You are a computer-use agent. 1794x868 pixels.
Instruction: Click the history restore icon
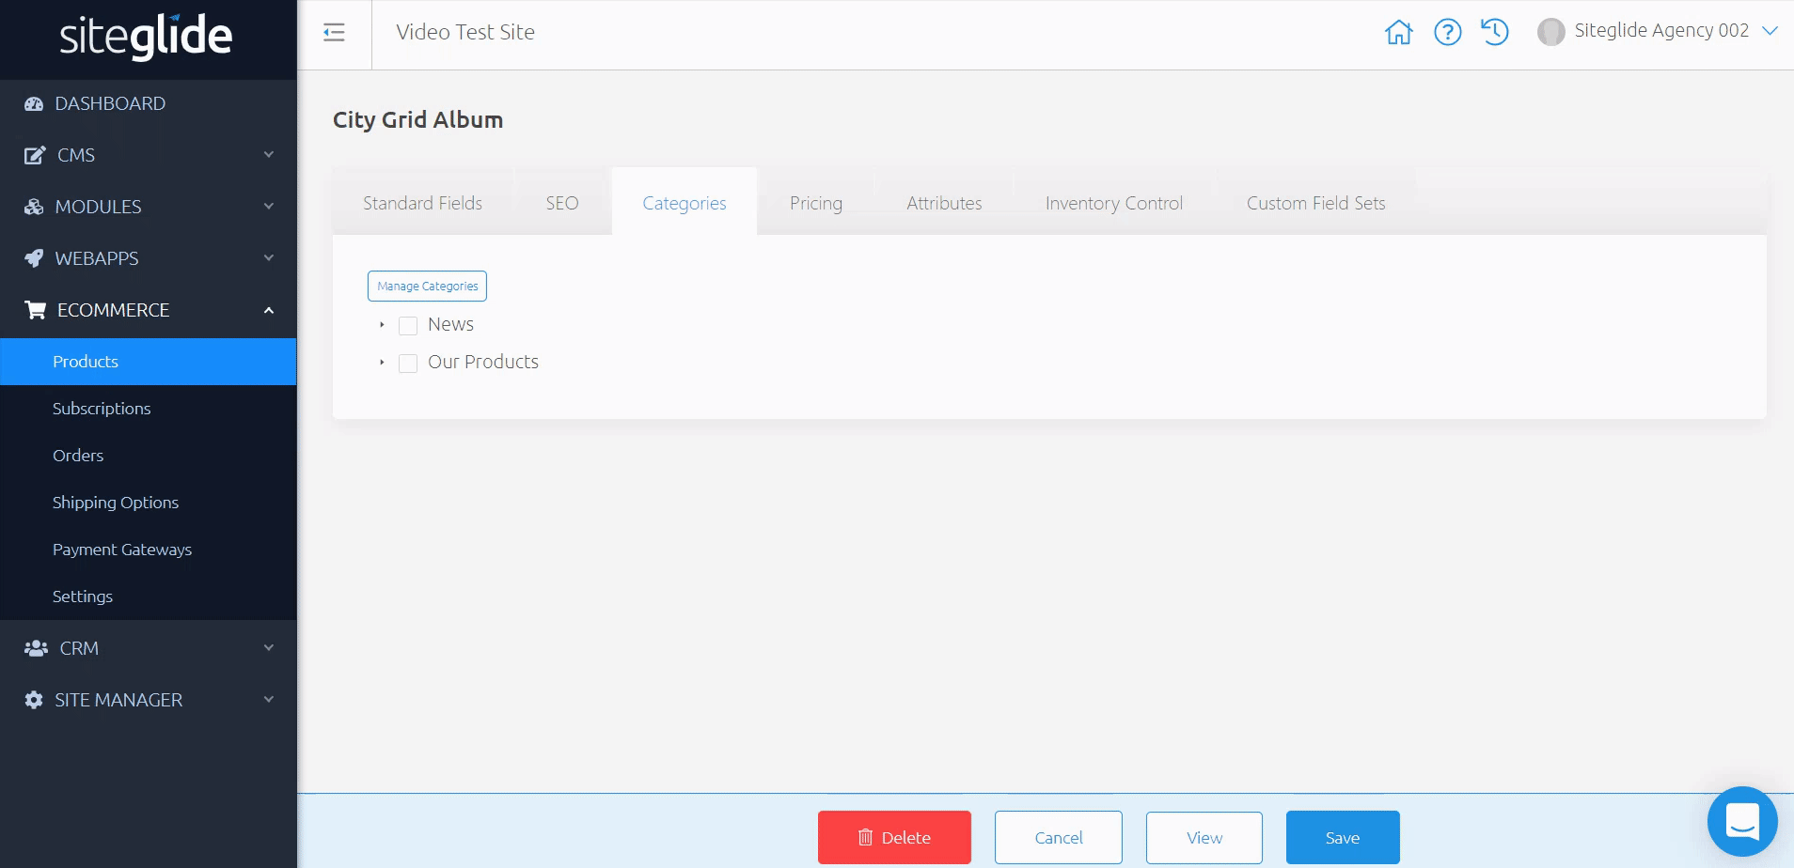(x=1494, y=32)
